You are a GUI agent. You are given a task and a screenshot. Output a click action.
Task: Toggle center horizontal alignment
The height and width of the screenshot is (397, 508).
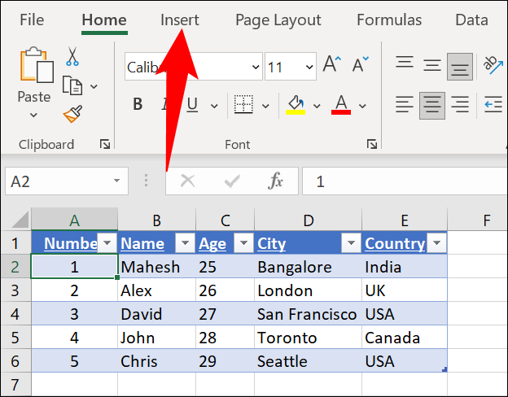click(x=431, y=104)
